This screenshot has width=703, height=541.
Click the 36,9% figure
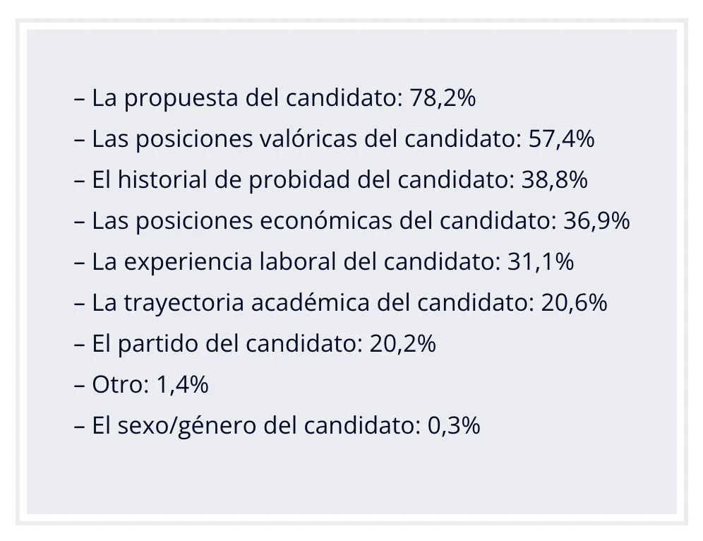tap(596, 220)
